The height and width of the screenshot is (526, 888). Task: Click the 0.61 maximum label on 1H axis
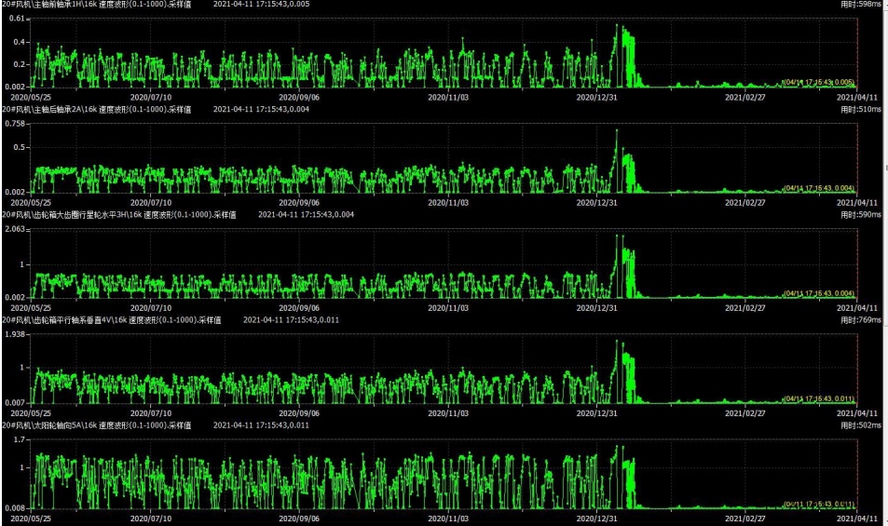tap(18, 20)
